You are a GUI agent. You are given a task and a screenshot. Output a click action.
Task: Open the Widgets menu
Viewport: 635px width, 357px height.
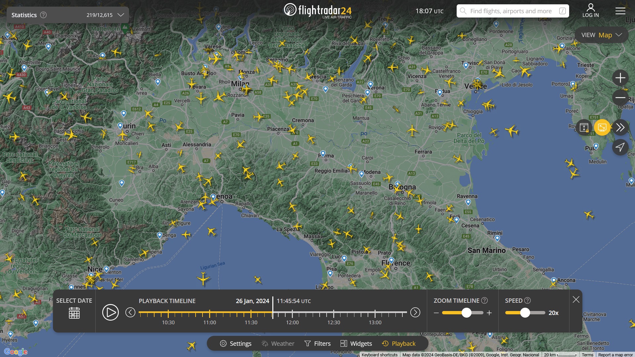pos(356,343)
